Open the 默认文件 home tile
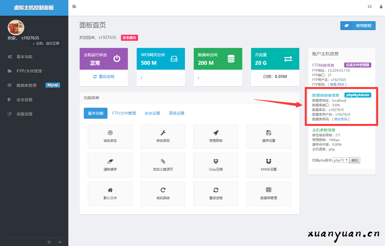This screenshot has height=246, width=385. click(x=110, y=194)
